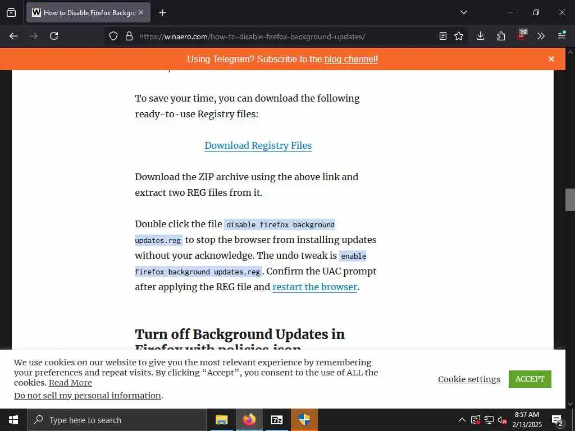Open 'Cookie settings' link
Image resolution: width=575 pixels, height=431 pixels.
(469, 379)
